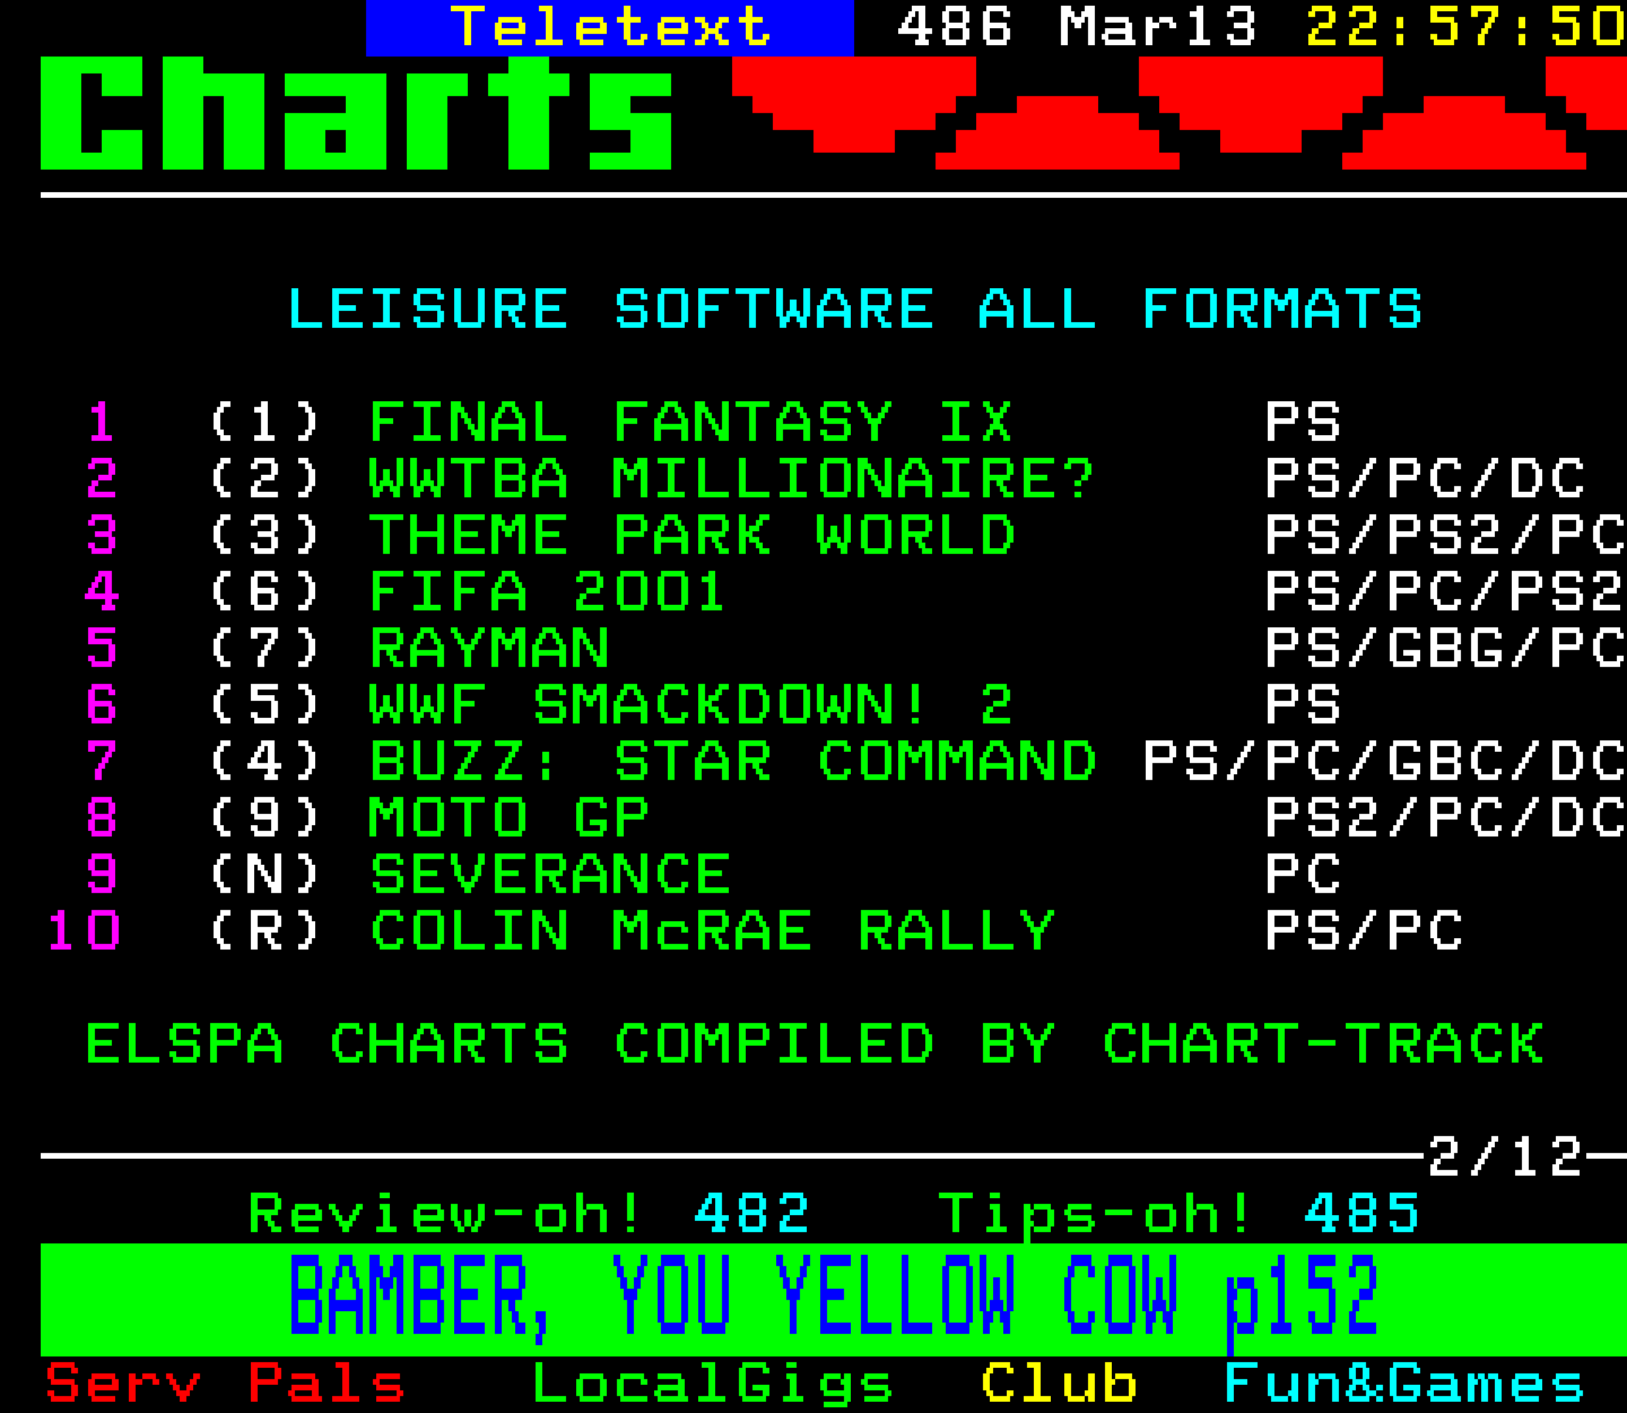Select the red Serv Pals fastext link
Screen dimensions: 1627x1413
coord(225,1382)
